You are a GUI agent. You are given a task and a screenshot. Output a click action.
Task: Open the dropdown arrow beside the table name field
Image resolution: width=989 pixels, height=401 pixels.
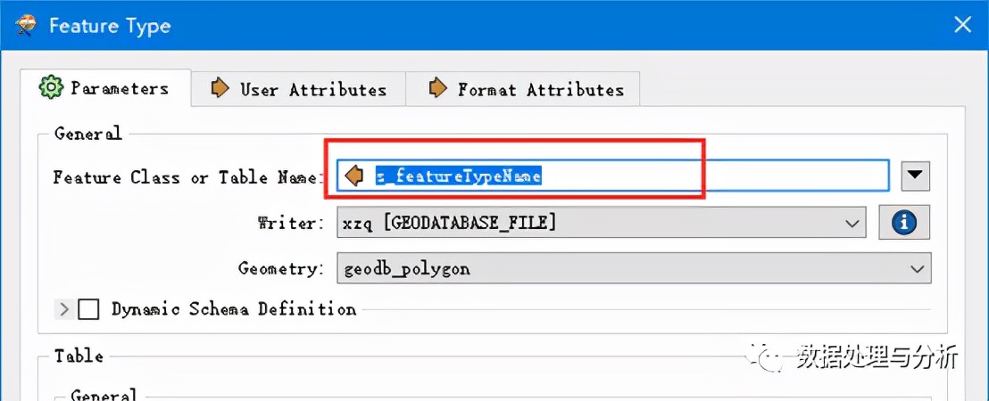point(916,176)
